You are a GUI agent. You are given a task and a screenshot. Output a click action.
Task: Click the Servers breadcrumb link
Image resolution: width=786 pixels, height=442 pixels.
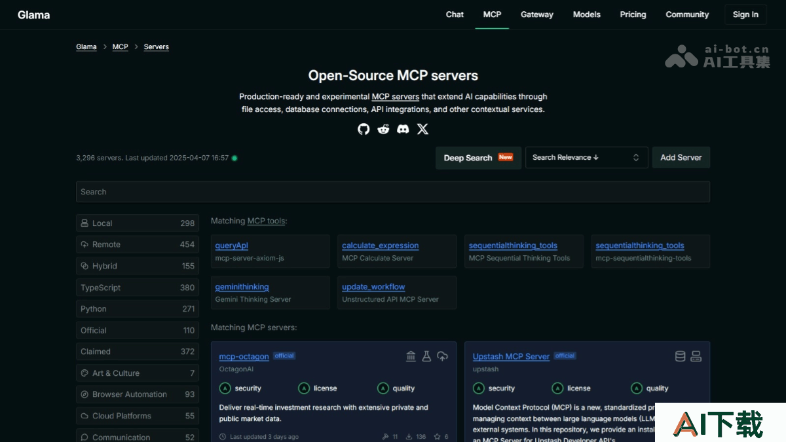tap(157, 47)
